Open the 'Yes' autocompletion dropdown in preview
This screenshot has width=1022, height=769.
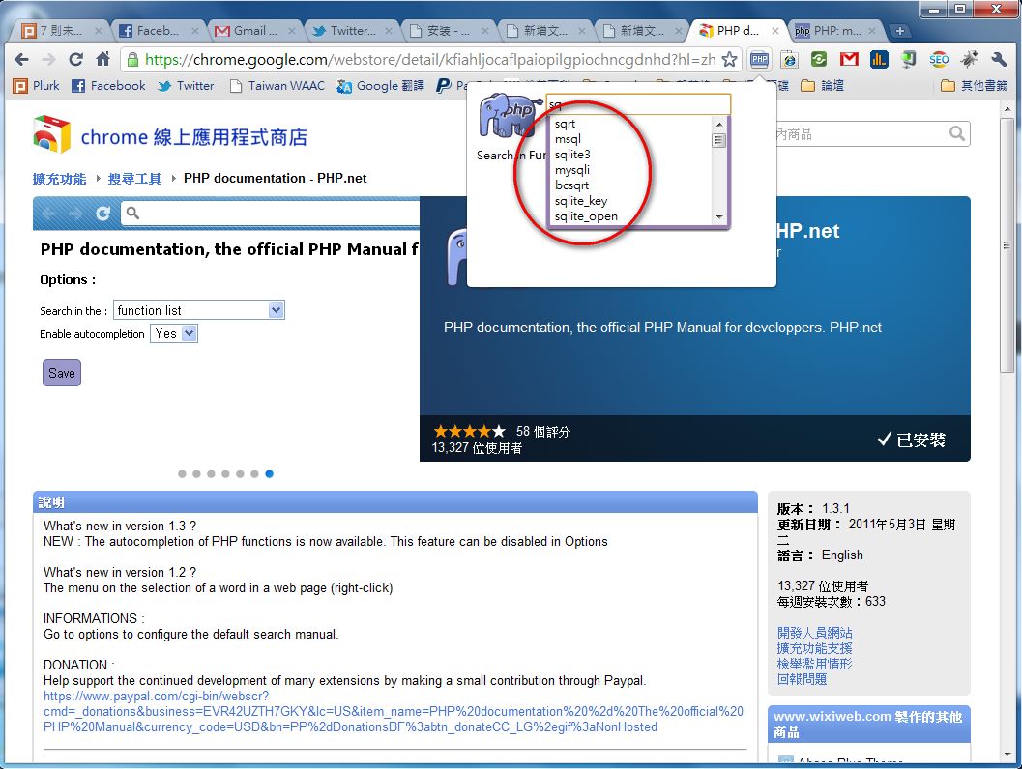pyautogui.click(x=174, y=334)
